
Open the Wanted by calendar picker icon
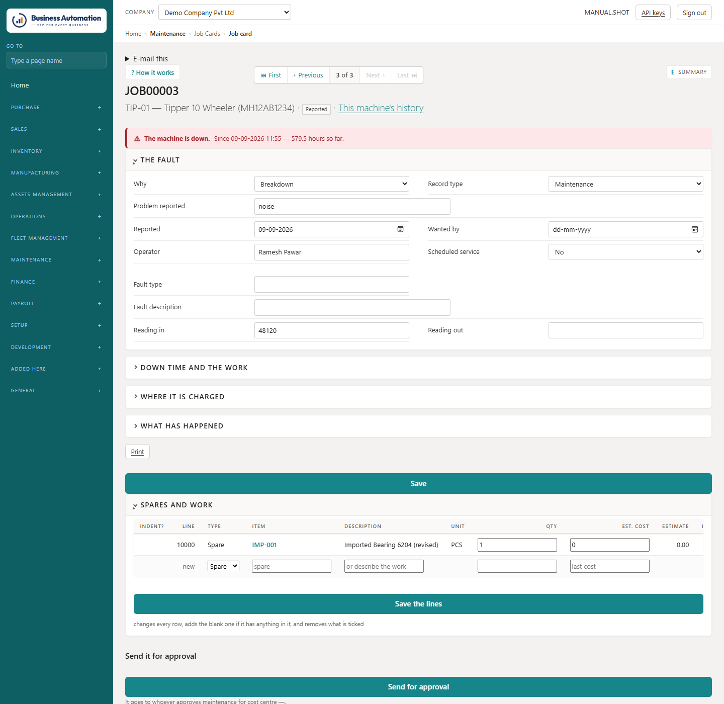pos(694,229)
